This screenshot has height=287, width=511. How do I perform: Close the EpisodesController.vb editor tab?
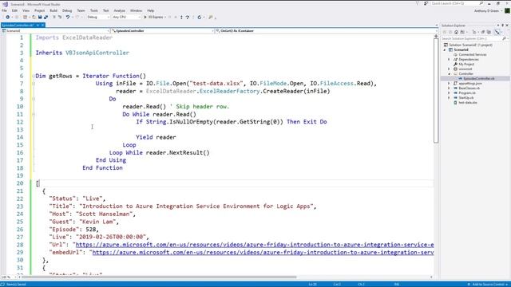tap(42, 25)
